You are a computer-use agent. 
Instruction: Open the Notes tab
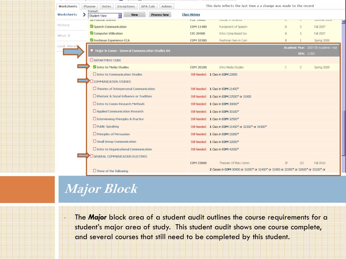click(x=106, y=6)
